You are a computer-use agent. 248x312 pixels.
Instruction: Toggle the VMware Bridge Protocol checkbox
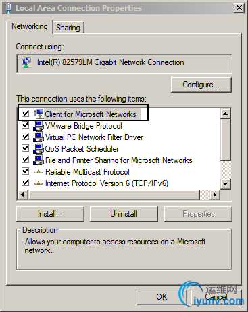(25, 125)
